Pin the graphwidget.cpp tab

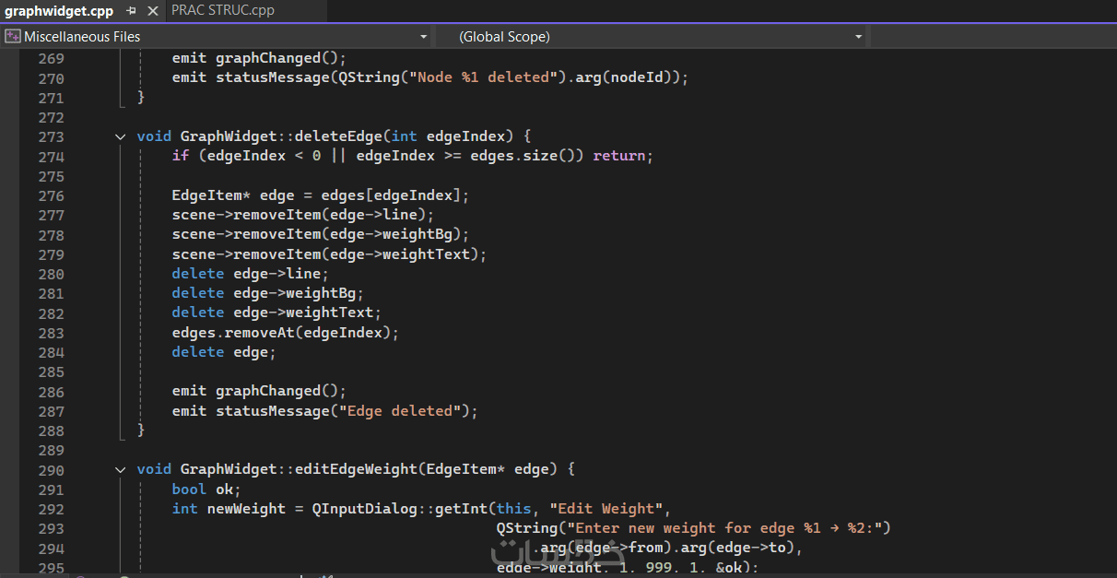pyautogui.click(x=131, y=11)
